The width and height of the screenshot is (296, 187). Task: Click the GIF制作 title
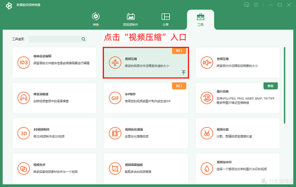130,94
